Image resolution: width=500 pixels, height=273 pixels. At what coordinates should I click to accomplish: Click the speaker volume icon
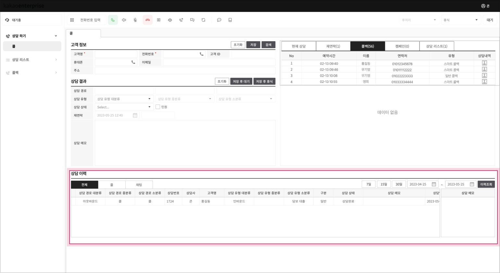pos(124,20)
